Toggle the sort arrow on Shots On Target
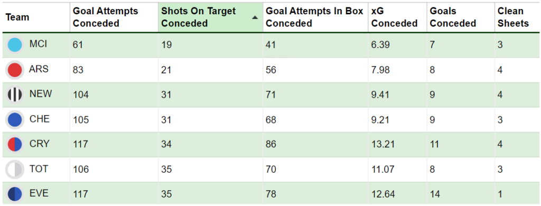Screen dimensions: 541x206 (255, 17)
